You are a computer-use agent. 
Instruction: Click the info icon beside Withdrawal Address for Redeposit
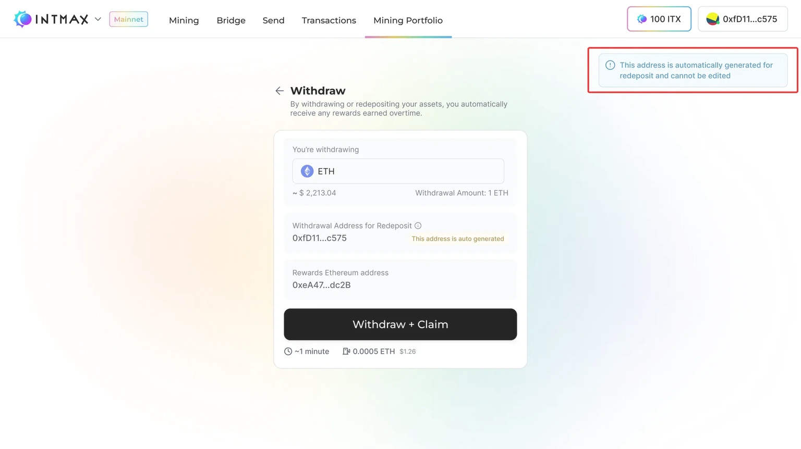(x=418, y=226)
